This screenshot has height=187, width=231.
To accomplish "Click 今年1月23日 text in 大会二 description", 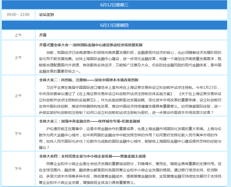I will (208, 87).
